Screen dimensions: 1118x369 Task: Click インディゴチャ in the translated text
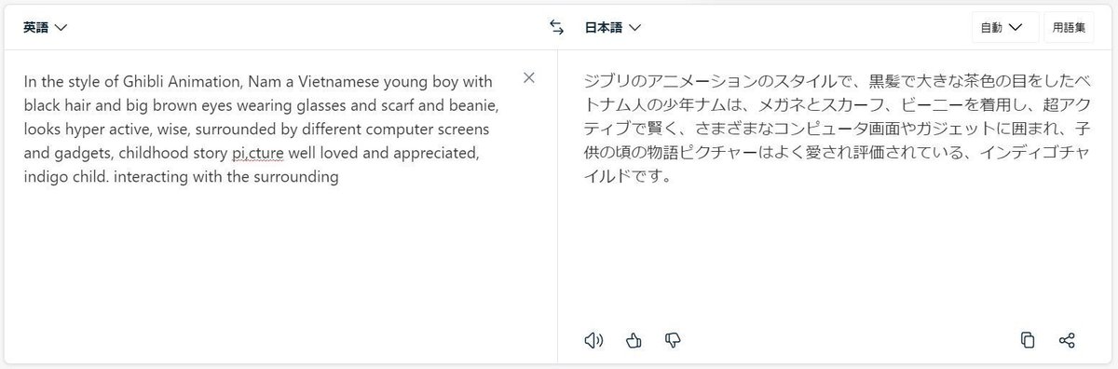point(1035,151)
